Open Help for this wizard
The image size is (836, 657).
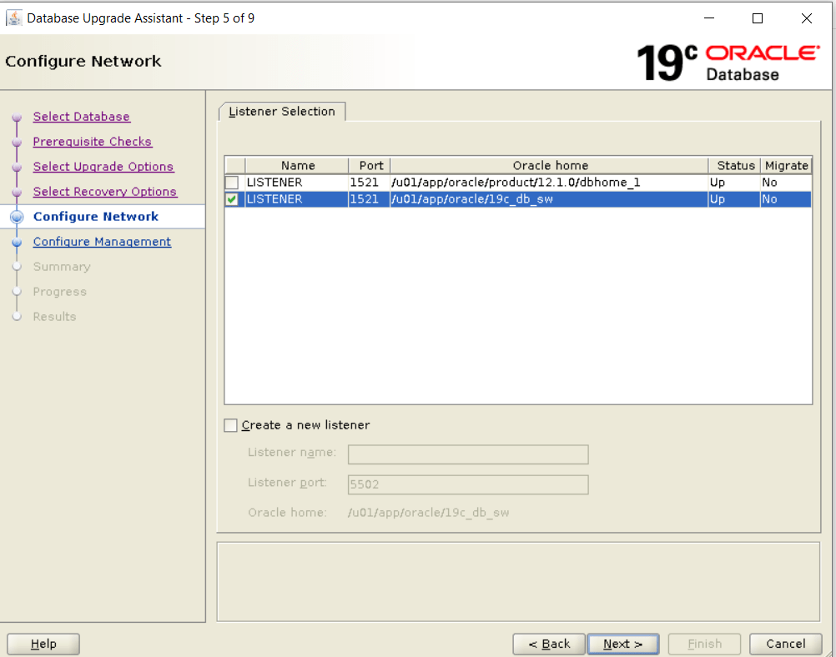[43, 644]
